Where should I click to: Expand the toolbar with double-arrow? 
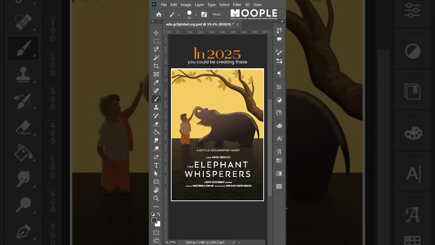pos(153,21)
